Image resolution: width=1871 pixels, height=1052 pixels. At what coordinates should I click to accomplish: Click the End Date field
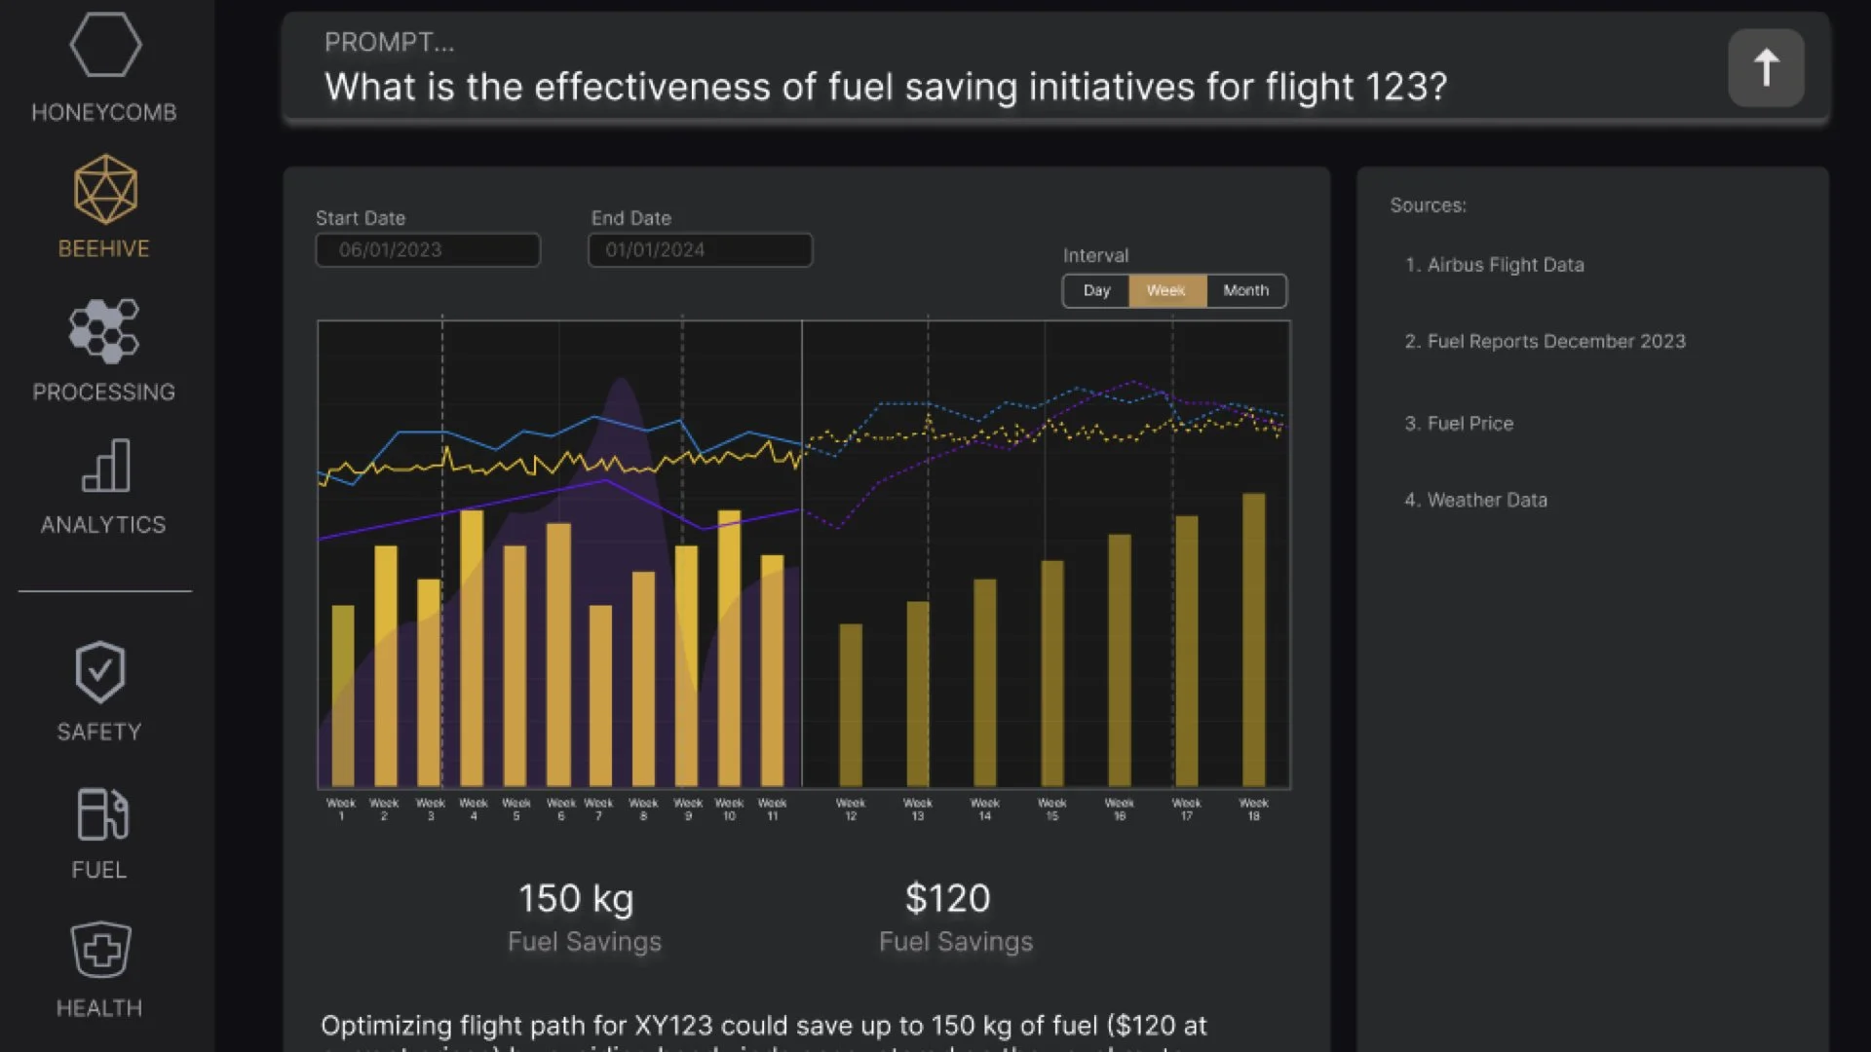coord(700,249)
